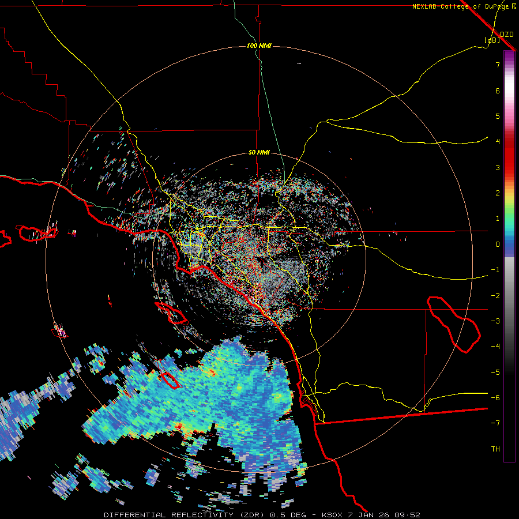This screenshot has width=519, height=519.
Task: Click the [dB] unit label
Action: tap(492, 40)
